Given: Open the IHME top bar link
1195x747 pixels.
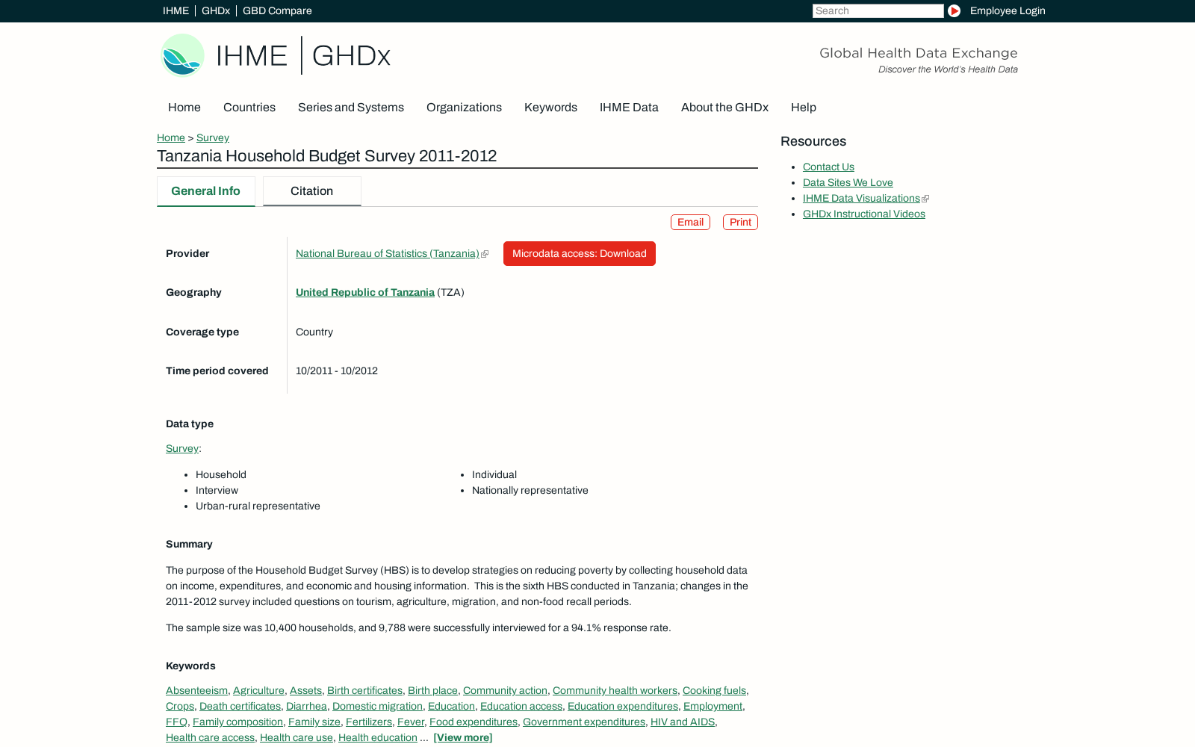Looking at the screenshot, I should pyautogui.click(x=176, y=10).
